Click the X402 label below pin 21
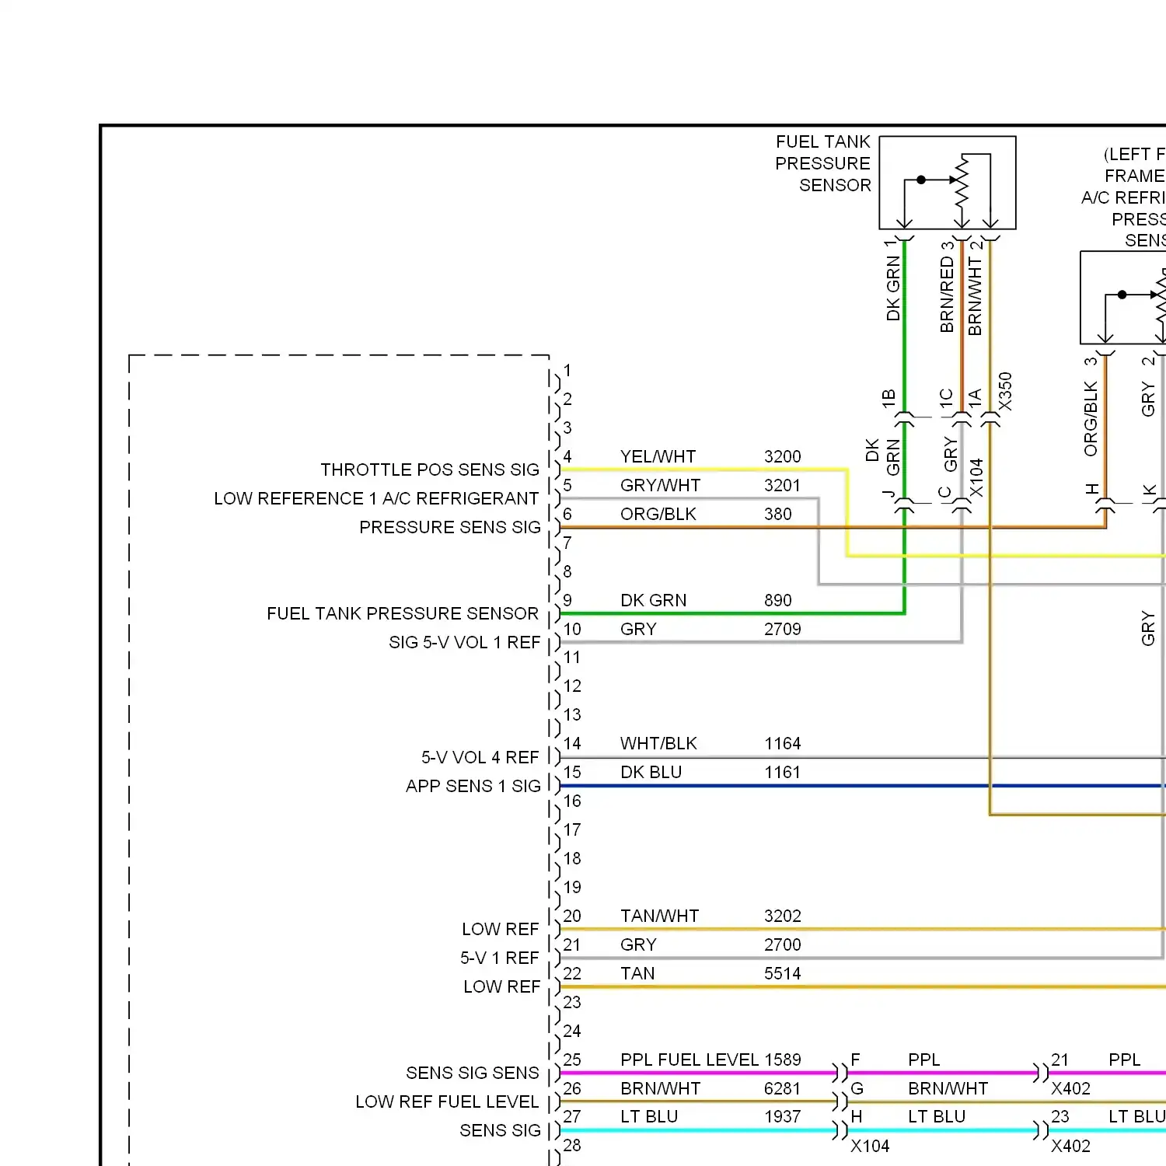1166x1166 pixels. click(x=1070, y=1088)
